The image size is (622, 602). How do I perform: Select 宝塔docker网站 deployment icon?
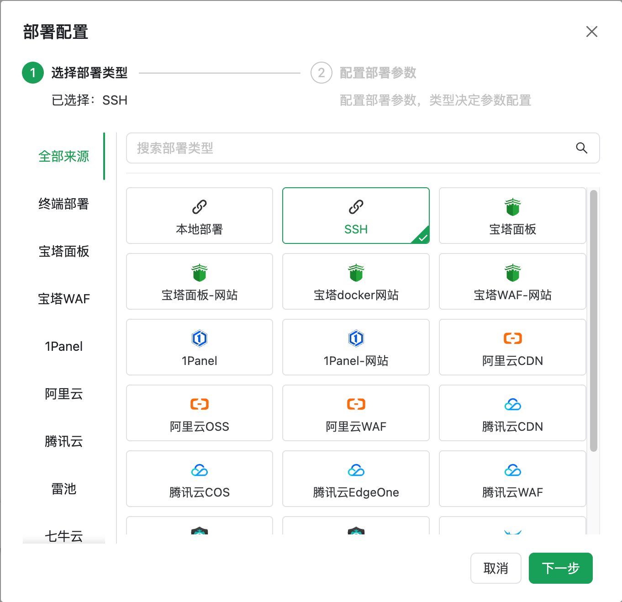tap(356, 273)
